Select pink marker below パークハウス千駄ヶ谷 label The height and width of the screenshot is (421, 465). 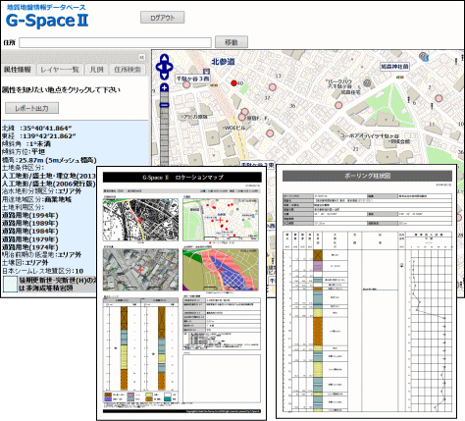(338, 105)
